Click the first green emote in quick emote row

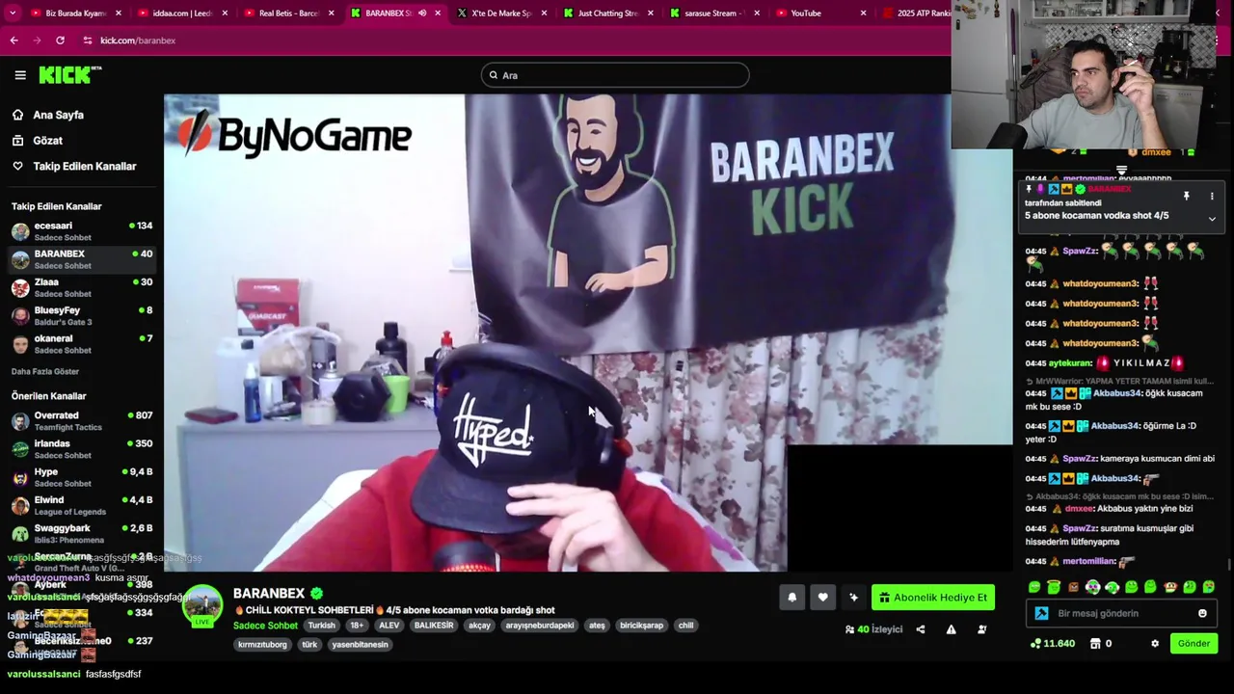[1034, 586]
